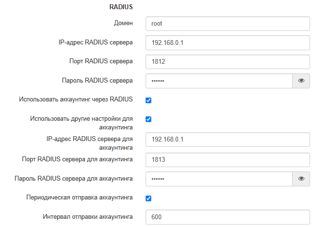Click the 'Домен' label

[123, 23]
